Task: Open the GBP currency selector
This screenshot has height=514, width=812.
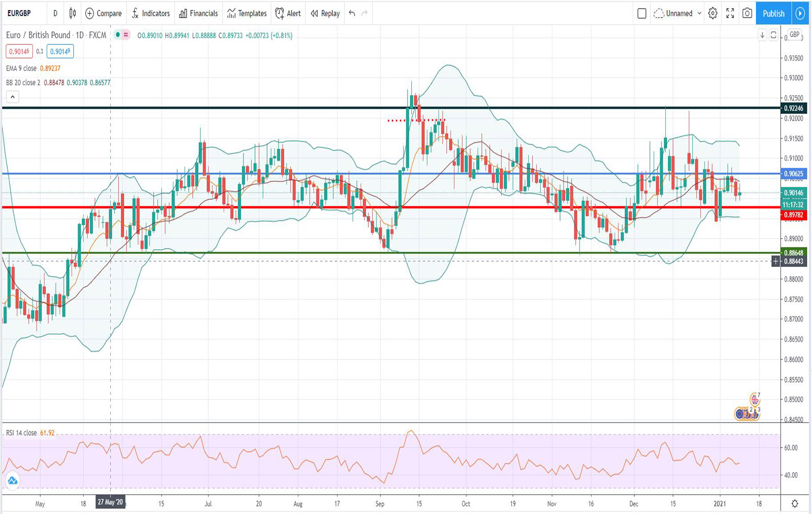Action: click(x=794, y=34)
